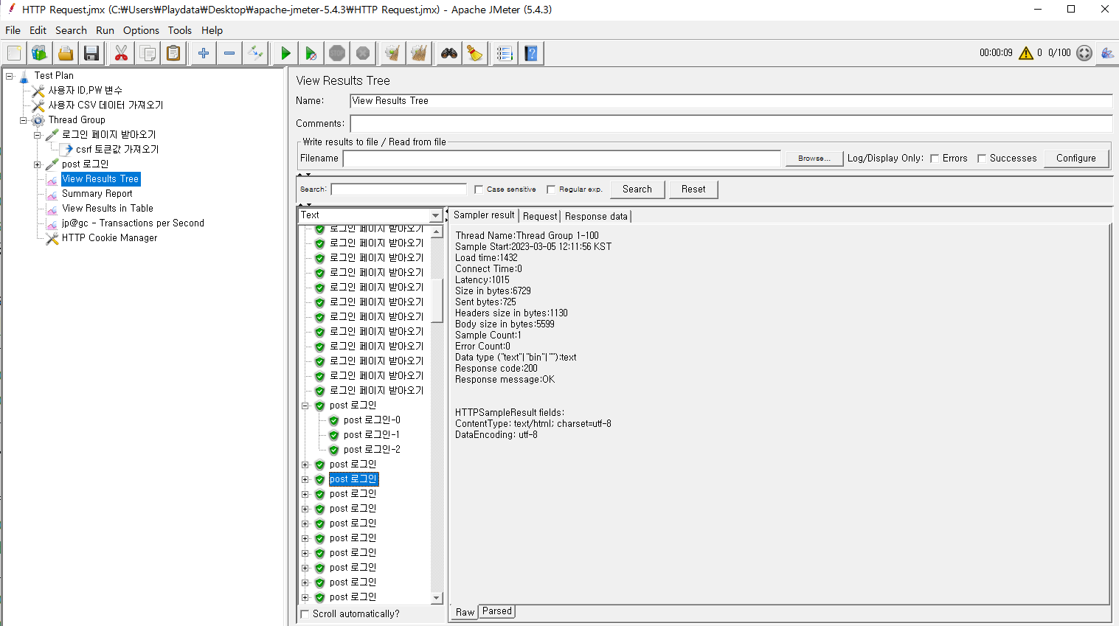1119x626 pixels.
Task: Save the test plan with floppy icon
Action: [91, 53]
